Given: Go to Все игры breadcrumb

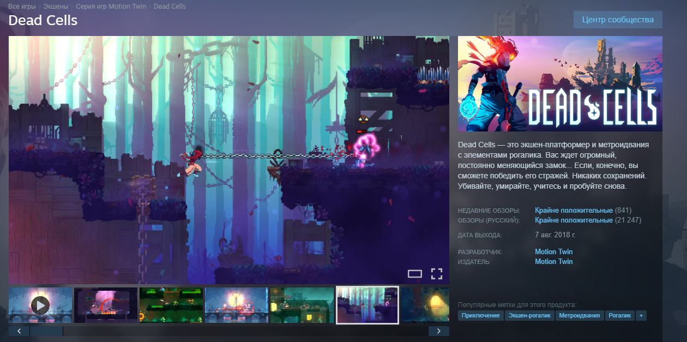Looking at the screenshot, I should coord(22,7).
